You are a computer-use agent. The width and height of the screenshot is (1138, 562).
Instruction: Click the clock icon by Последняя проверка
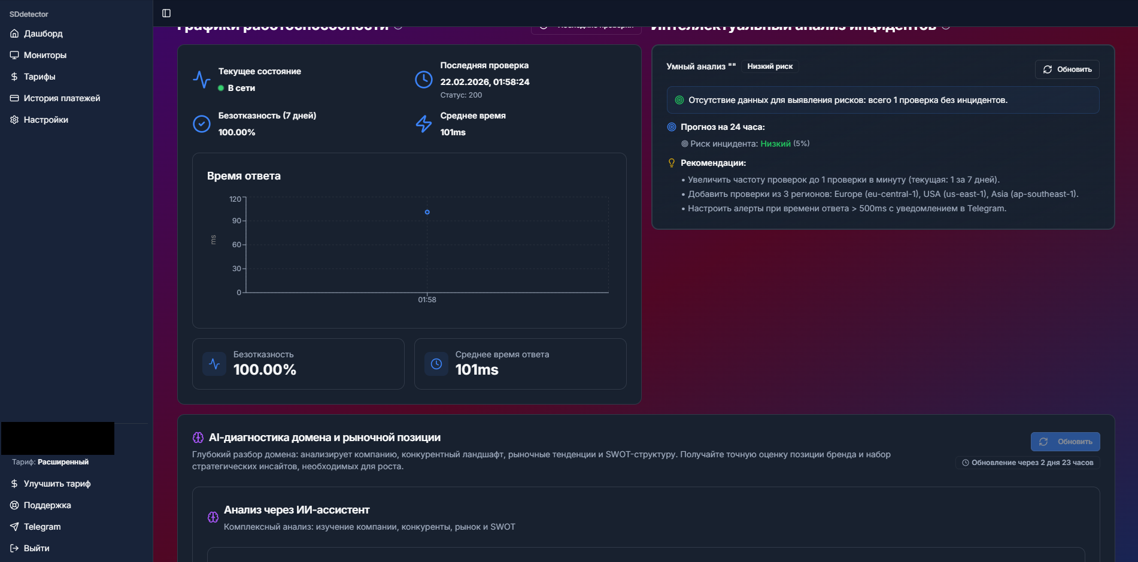pyautogui.click(x=424, y=80)
